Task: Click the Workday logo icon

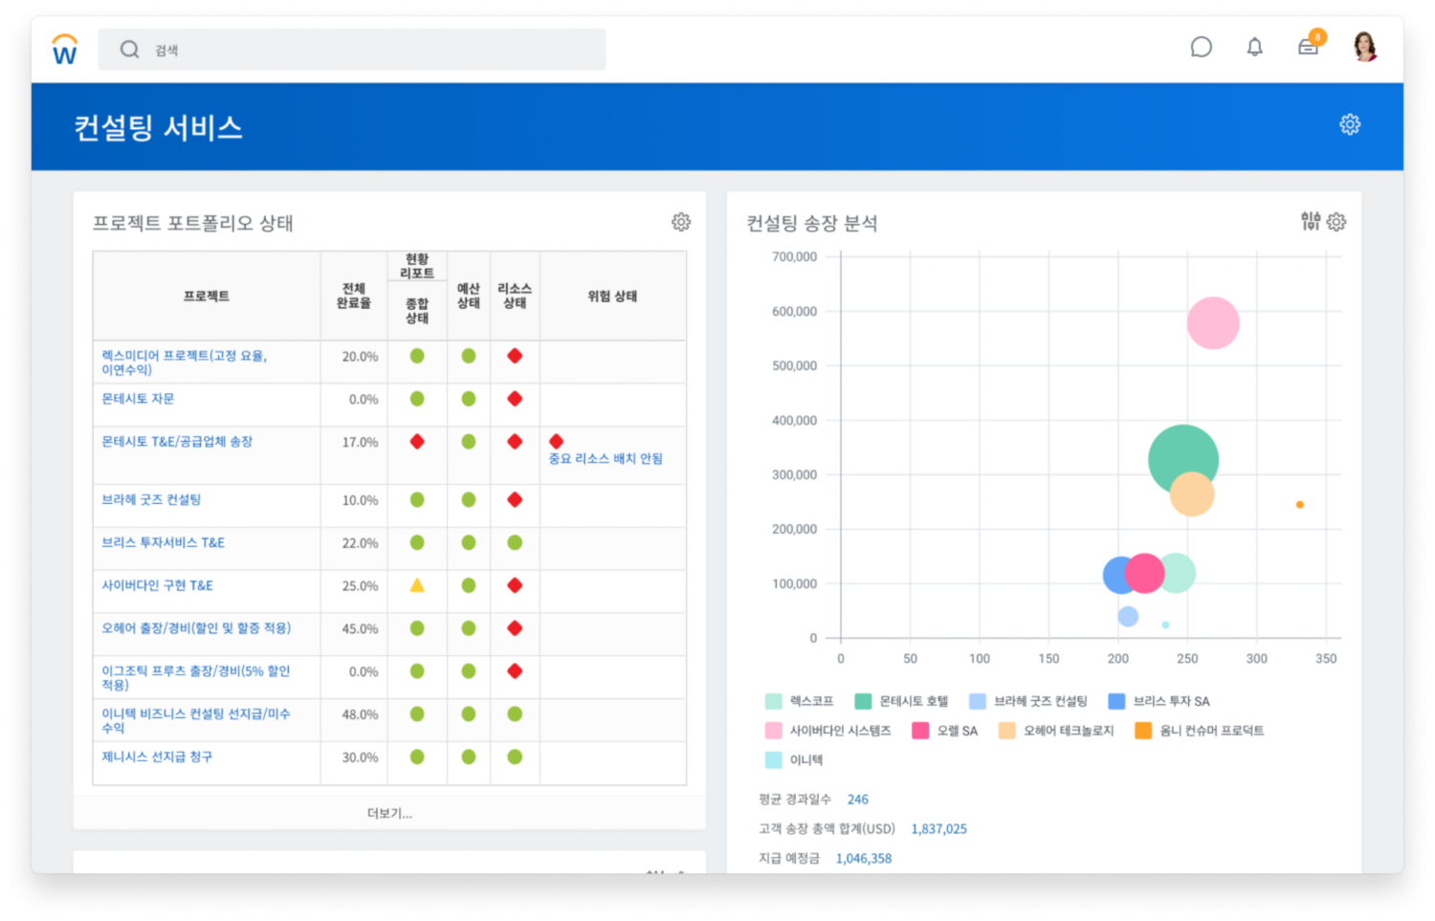Action: tap(64, 49)
